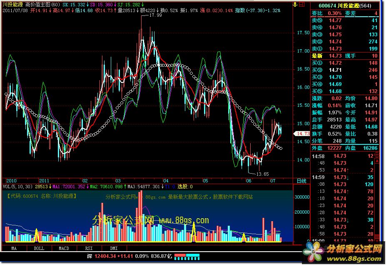Click the 13.65 lowest price label
Screen dimensions: 386x265
(262, 174)
